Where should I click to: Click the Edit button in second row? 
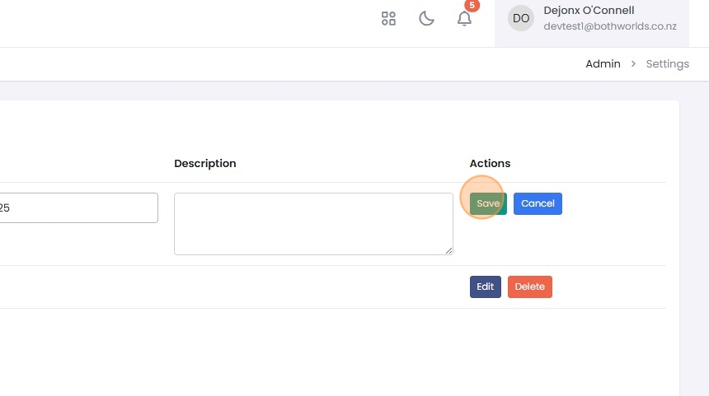click(x=485, y=287)
